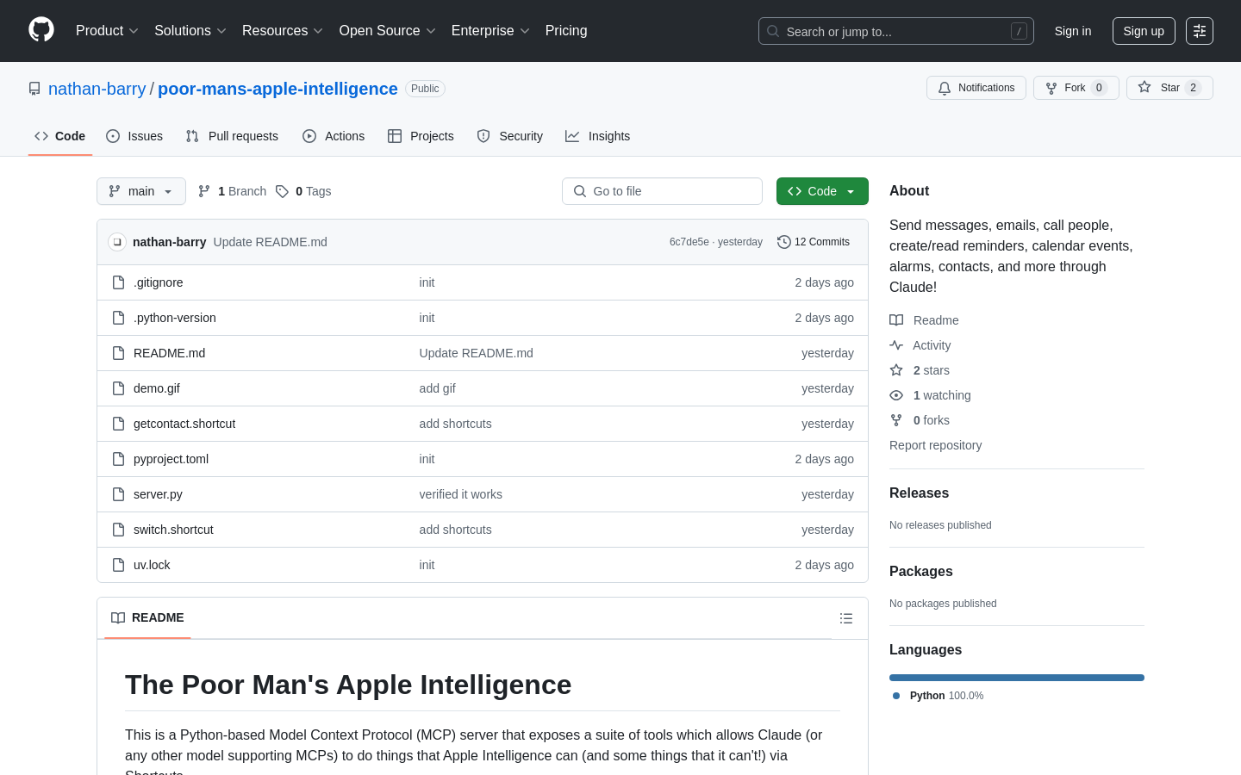Viewport: 1241px width, 775px height.
Task: Click the file icon for getcontact.shortcut
Action: pos(119,424)
